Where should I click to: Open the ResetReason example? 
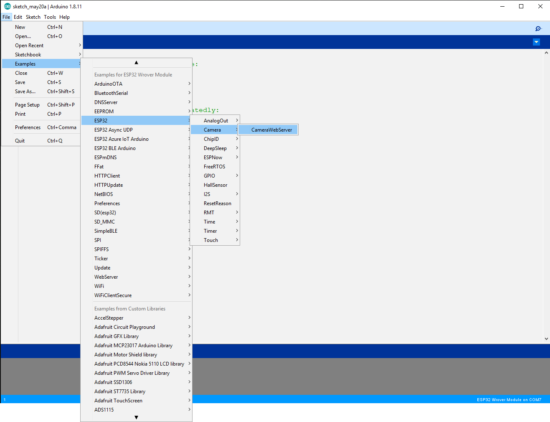click(215, 203)
